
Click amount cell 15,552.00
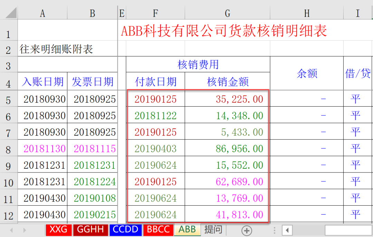click(x=227, y=164)
